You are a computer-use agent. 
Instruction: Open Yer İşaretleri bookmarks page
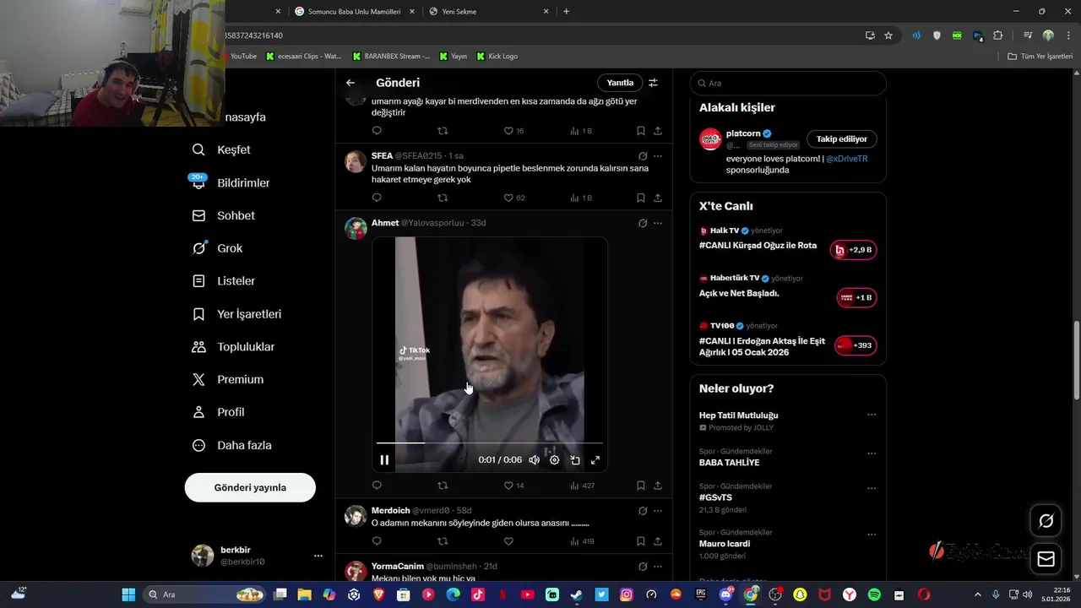(x=236, y=314)
